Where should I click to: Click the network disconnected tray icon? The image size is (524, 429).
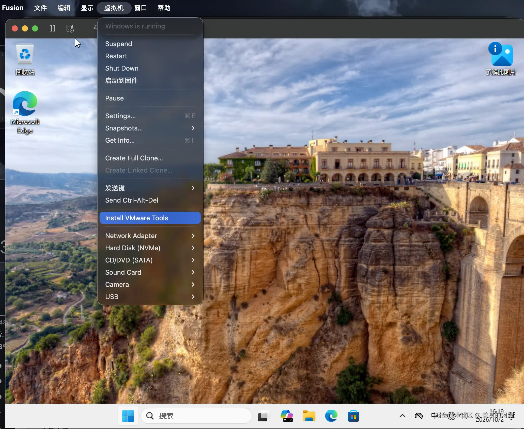tap(419, 416)
